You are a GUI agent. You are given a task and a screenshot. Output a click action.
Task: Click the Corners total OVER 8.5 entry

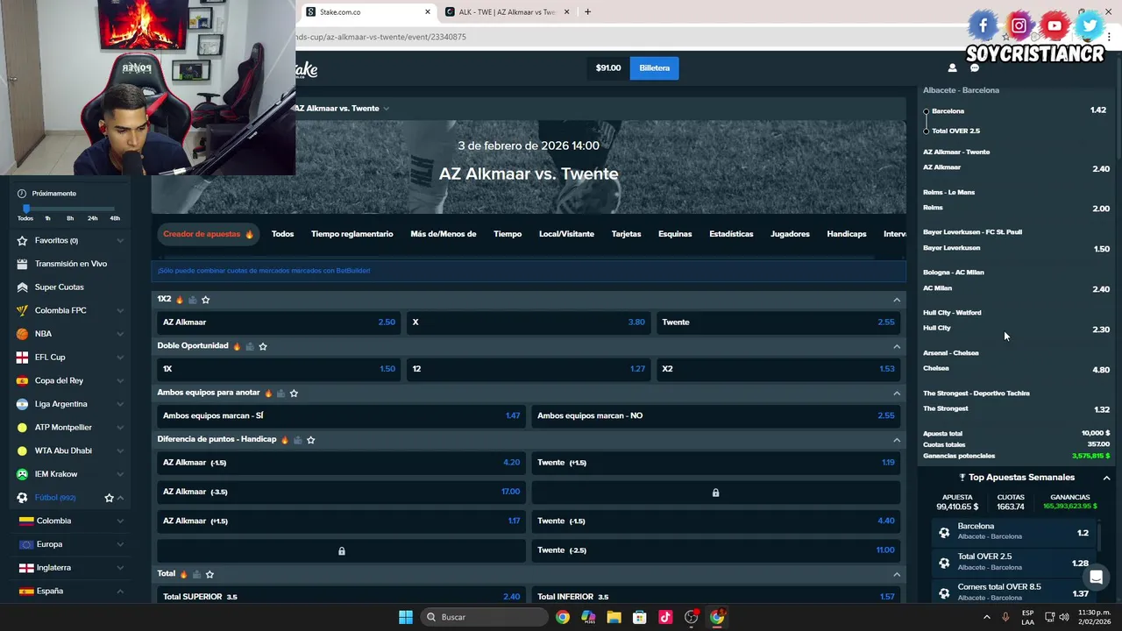(1014, 592)
